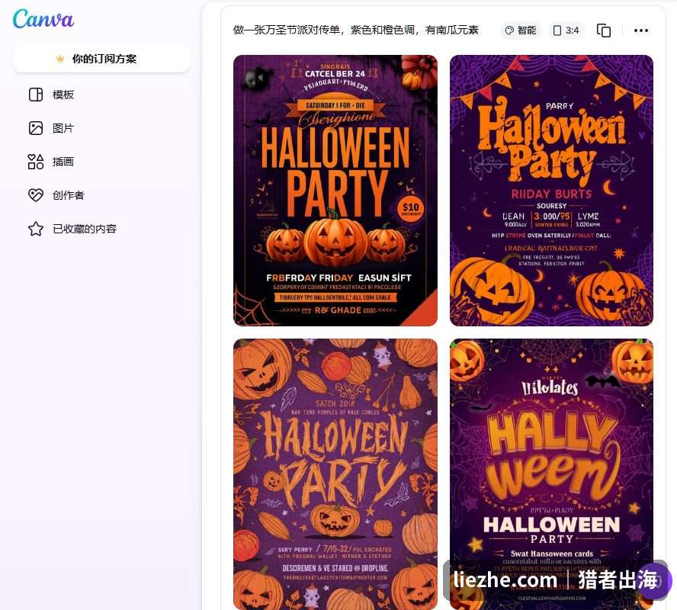This screenshot has width=677, height=610.
Task: Click the crown icon beside 你的订阅方案
Action: pyautogui.click(x=60, y=59)
